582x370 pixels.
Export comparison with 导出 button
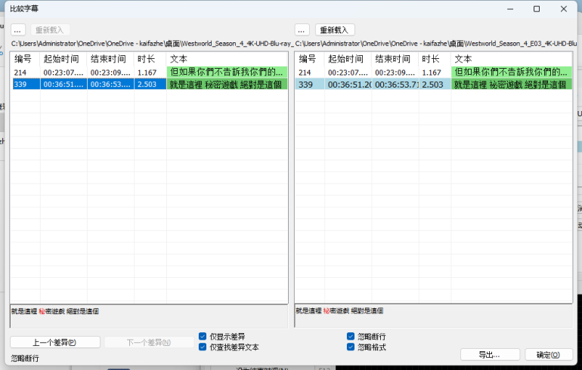[490, 355]
